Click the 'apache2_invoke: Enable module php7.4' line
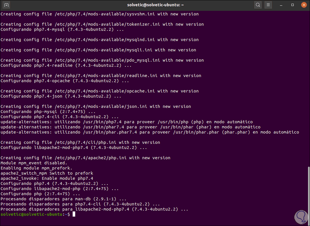This screenshot has width=310, height=226. (47, 178)
